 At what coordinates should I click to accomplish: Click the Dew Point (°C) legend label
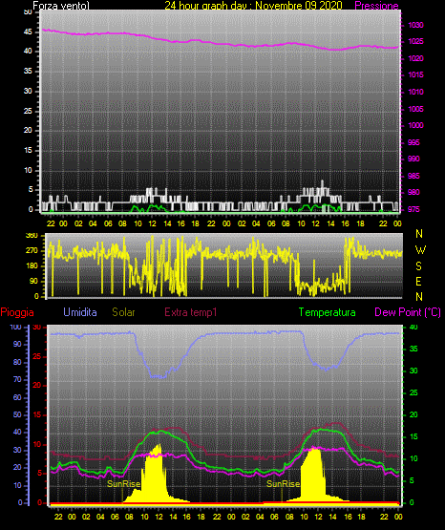(x=408, y=312)
